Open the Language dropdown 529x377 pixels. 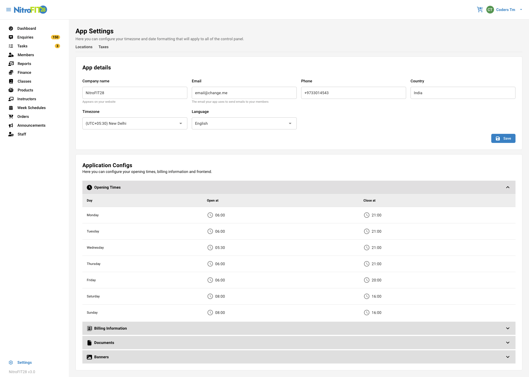point(244,123)
